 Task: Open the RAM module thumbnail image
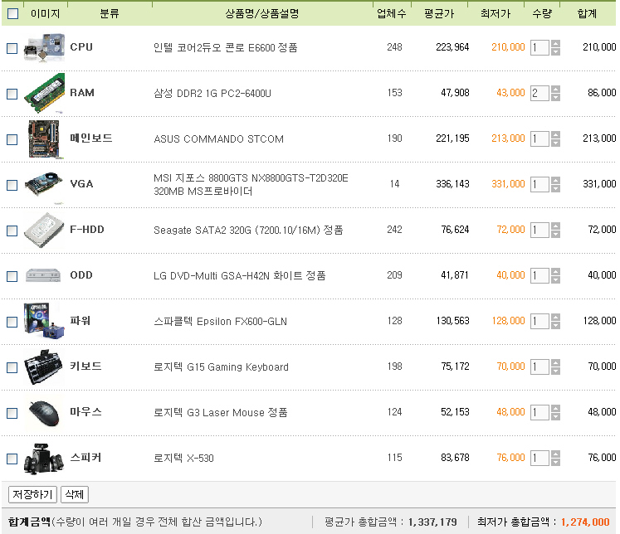click(x=44, y=93)
